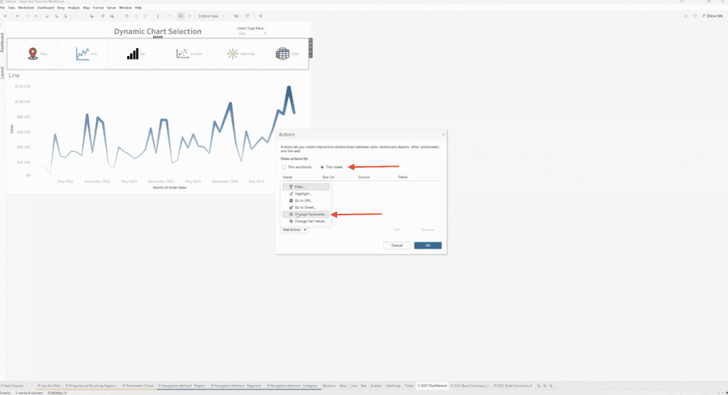Screen dimensions: 728x395
Task: Click the share icon in toolbar
Action: (260, 16)
